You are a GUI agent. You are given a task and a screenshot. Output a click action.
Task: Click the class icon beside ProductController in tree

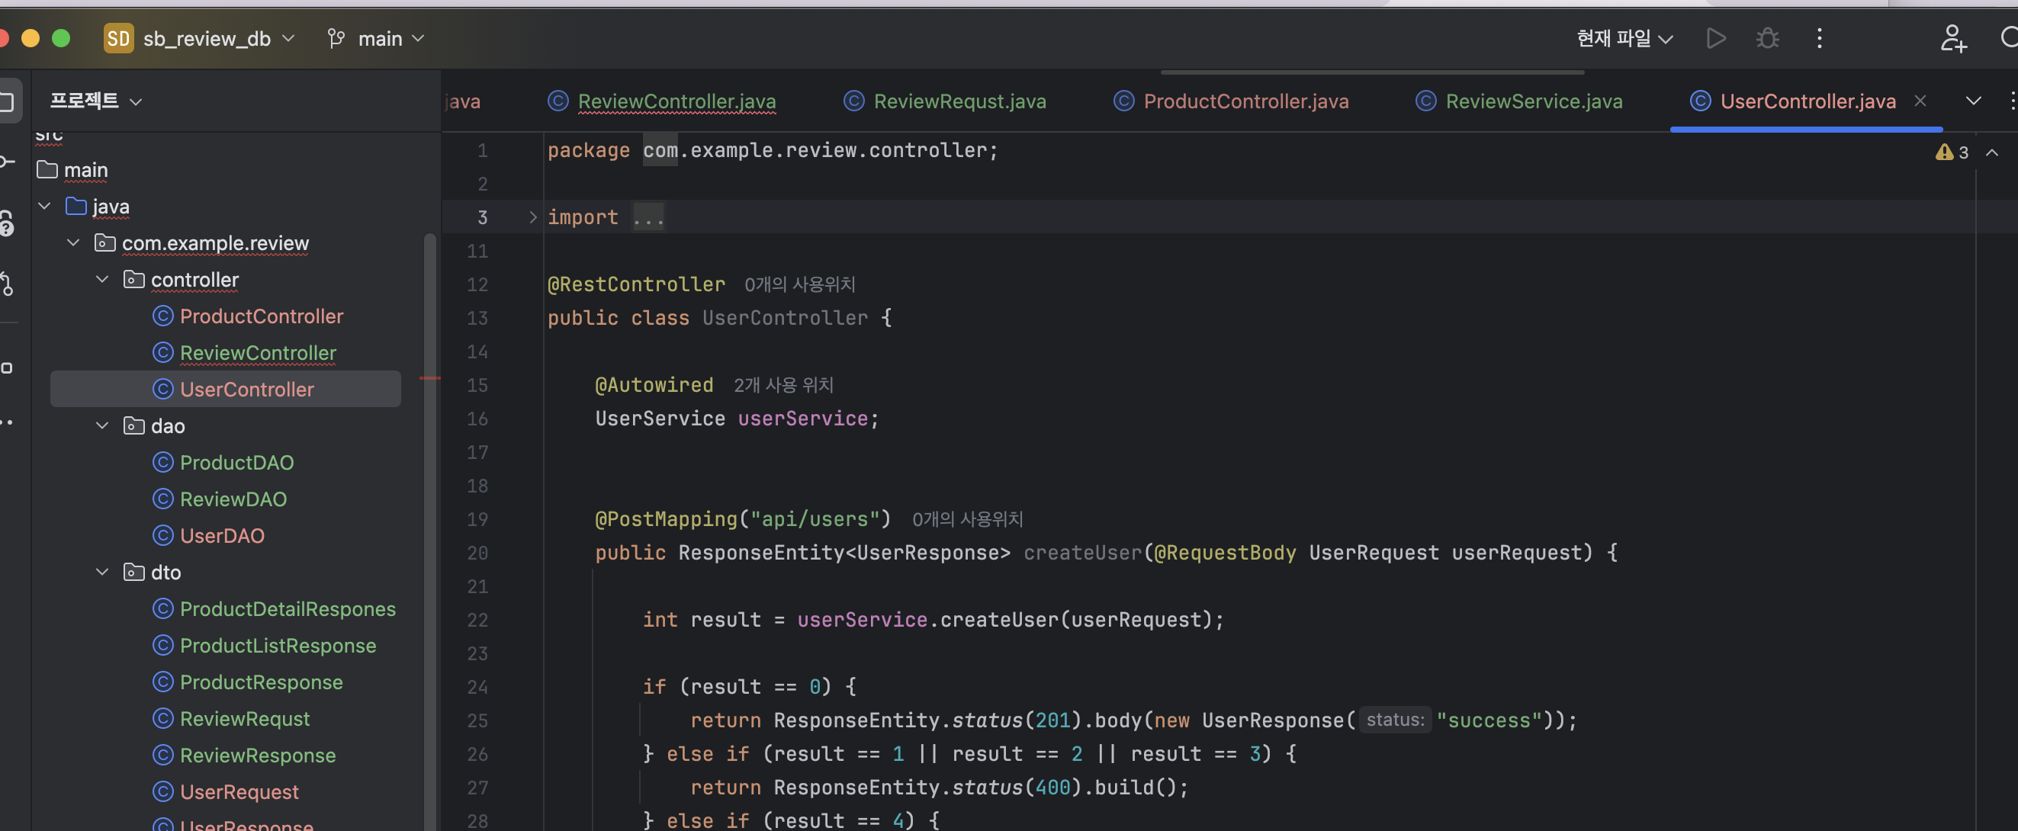[x=162, y=316]
